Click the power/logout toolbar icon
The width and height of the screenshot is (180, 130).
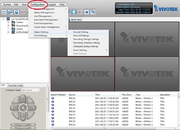[x=4, y=12]
